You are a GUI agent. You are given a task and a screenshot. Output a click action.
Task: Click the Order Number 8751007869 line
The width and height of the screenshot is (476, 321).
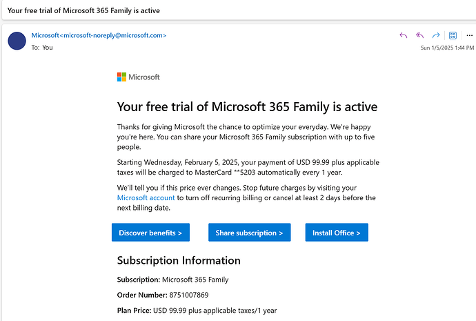click(x=163, y=295)
